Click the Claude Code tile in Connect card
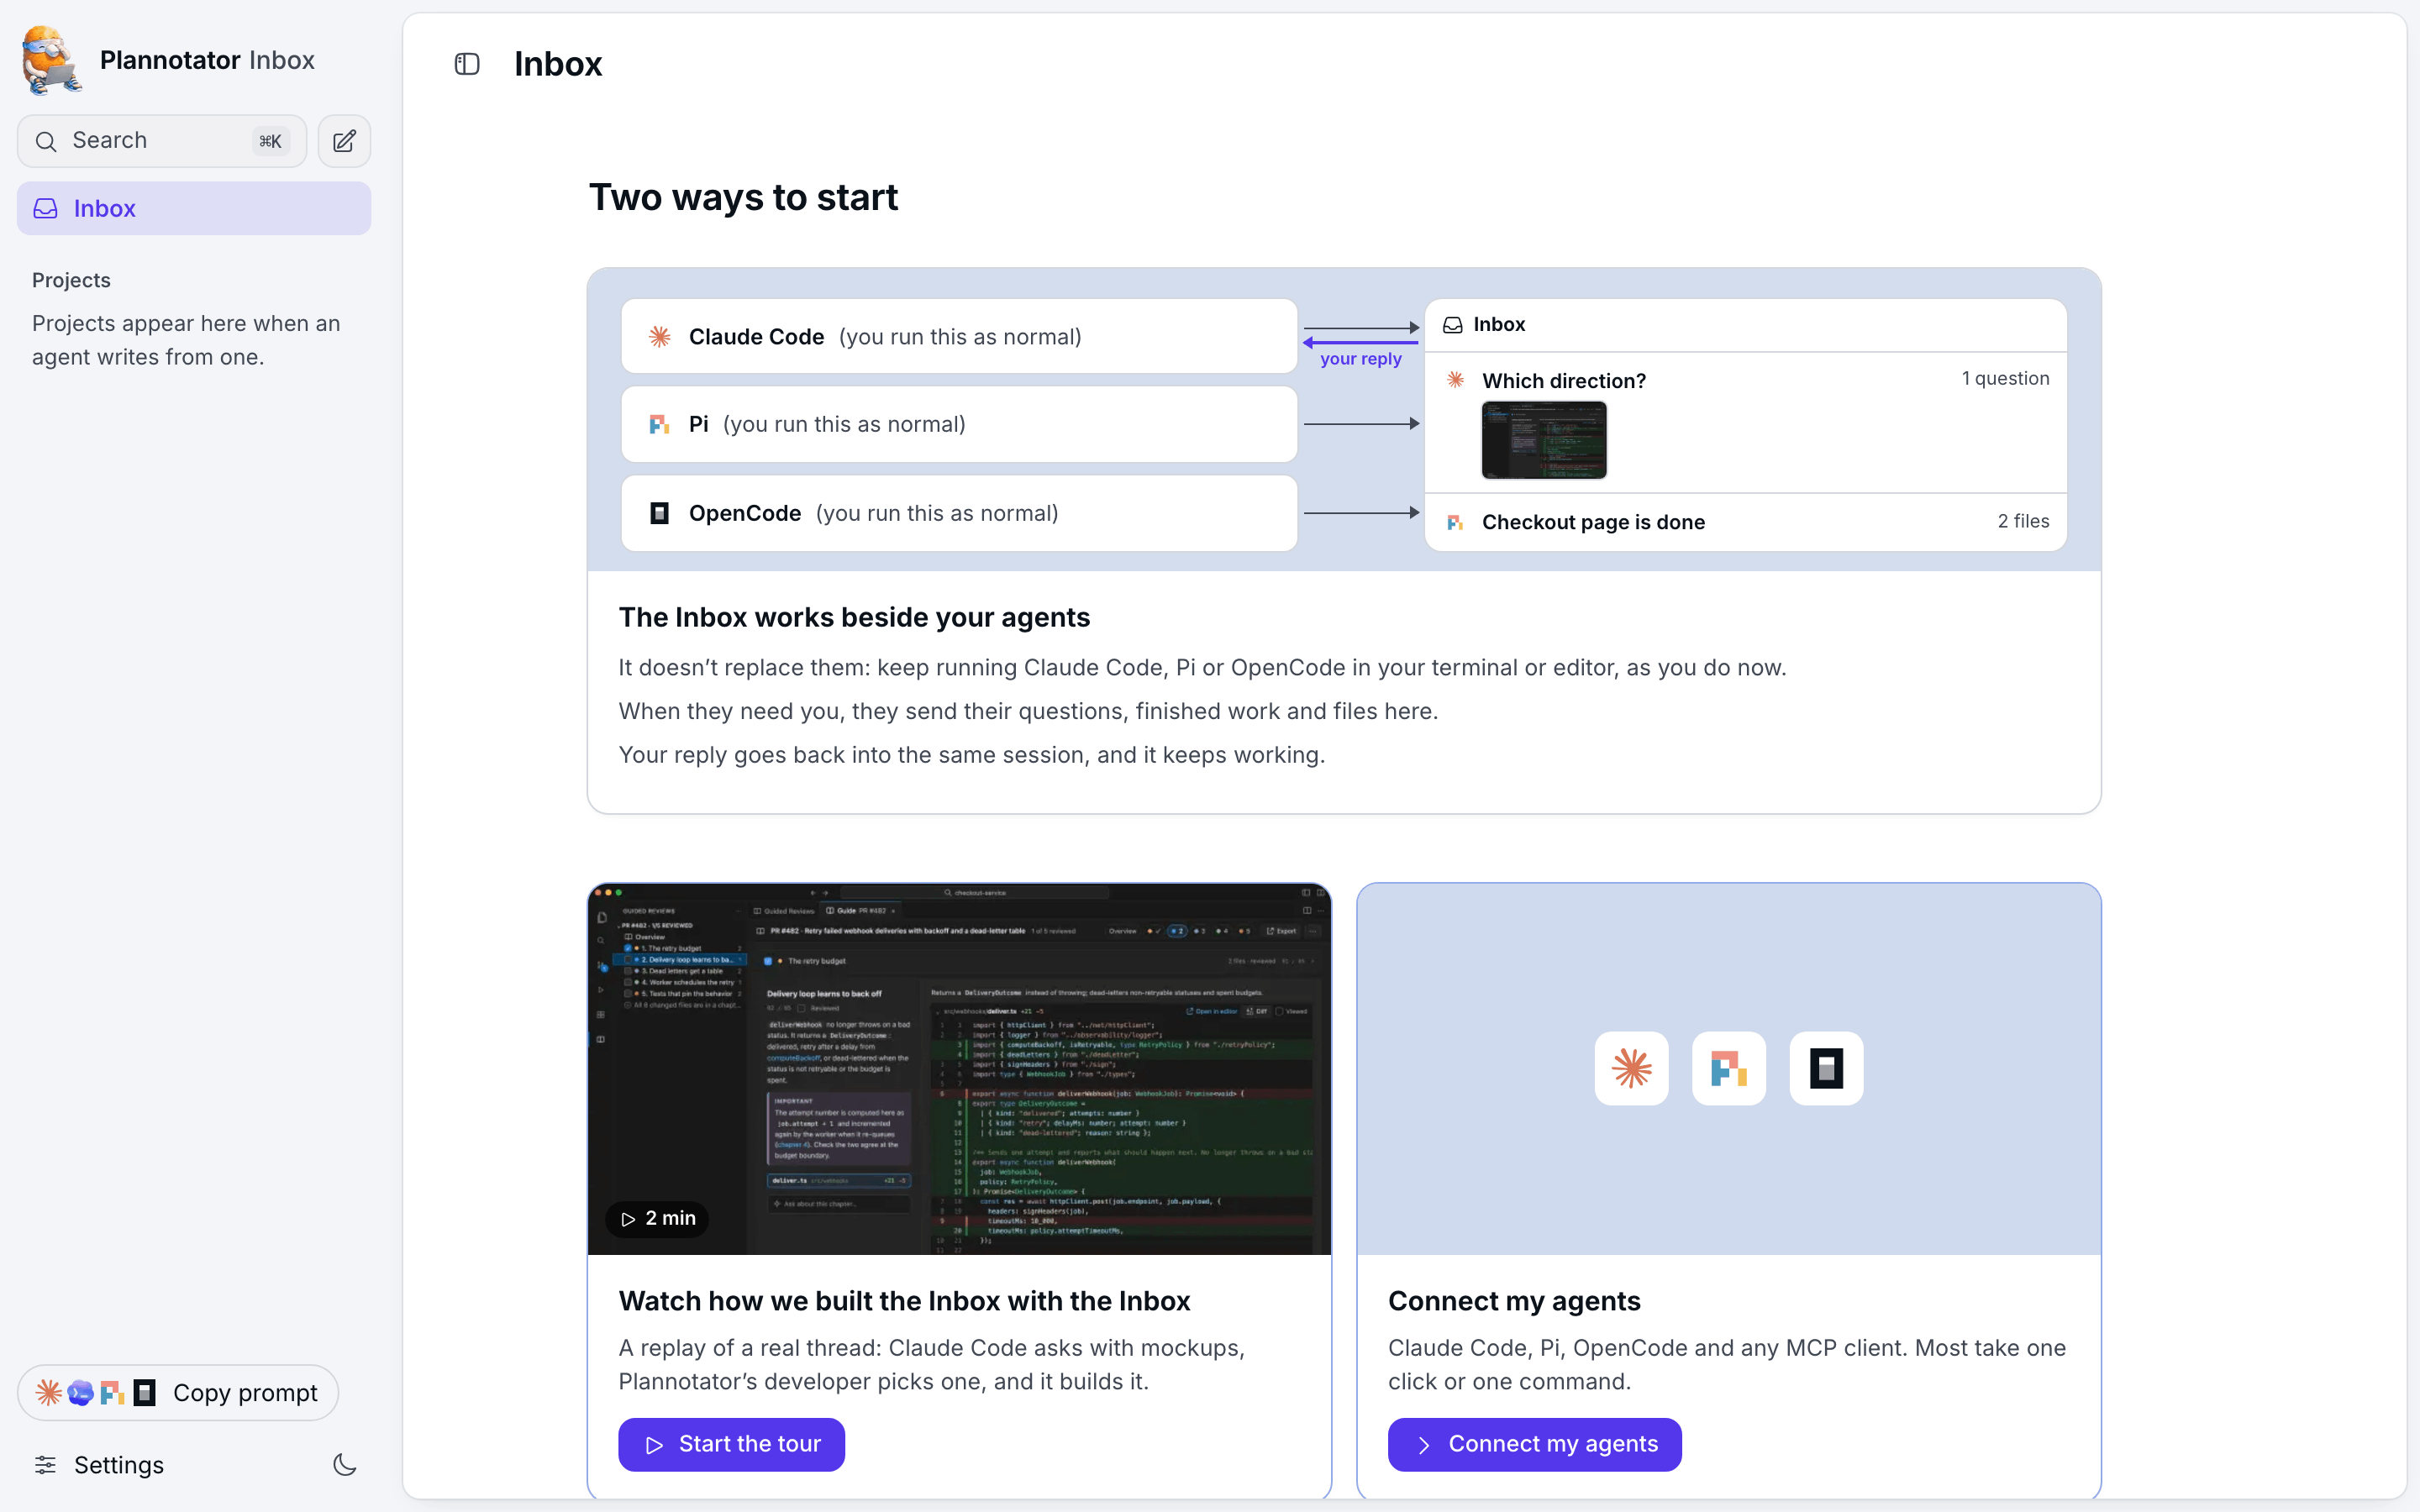2420x1512 pixels. 1631,1068
